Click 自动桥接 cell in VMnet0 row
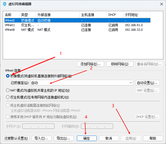 (x=44, y=20)
